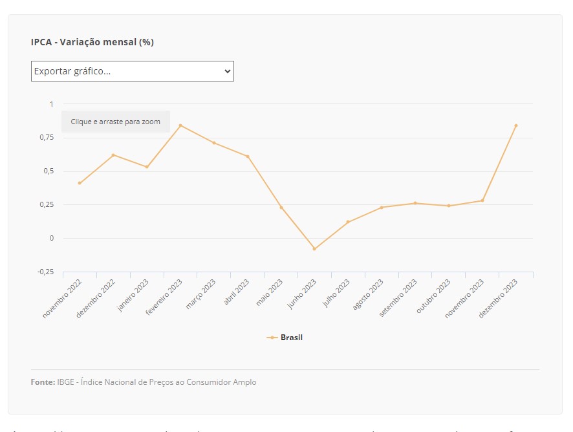Click the janeiro 2023 data point
Screen dimensions: 573x432
147,167
